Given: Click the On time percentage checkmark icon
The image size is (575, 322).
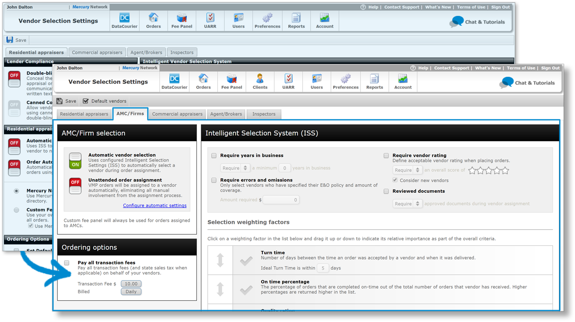Looking at the screenshot, I should click(246, 290).
